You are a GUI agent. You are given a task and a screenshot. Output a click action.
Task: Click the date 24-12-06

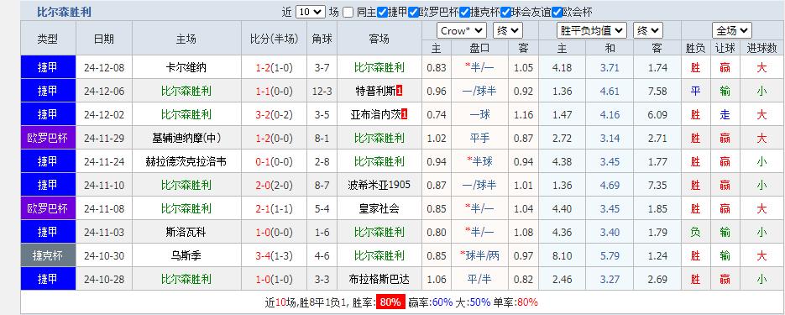pyautogui.click(x=104, y=92)
